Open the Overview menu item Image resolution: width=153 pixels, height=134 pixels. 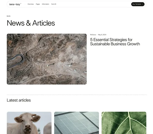(x=31, y=4)
